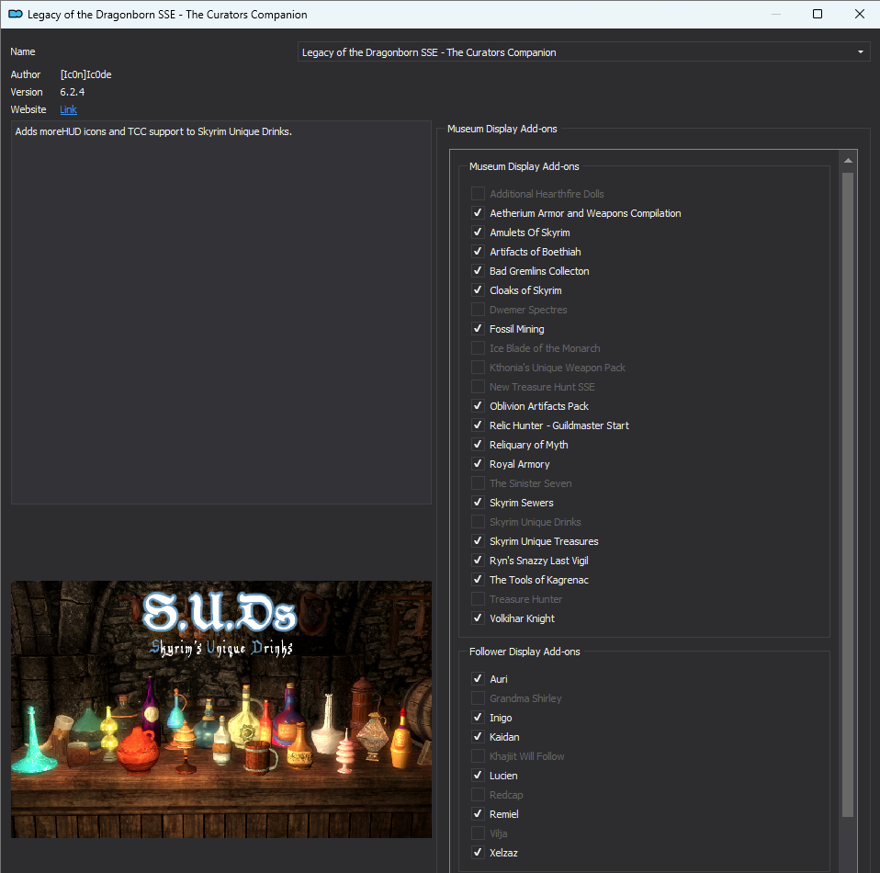Close the installer window

click(859, 14)
